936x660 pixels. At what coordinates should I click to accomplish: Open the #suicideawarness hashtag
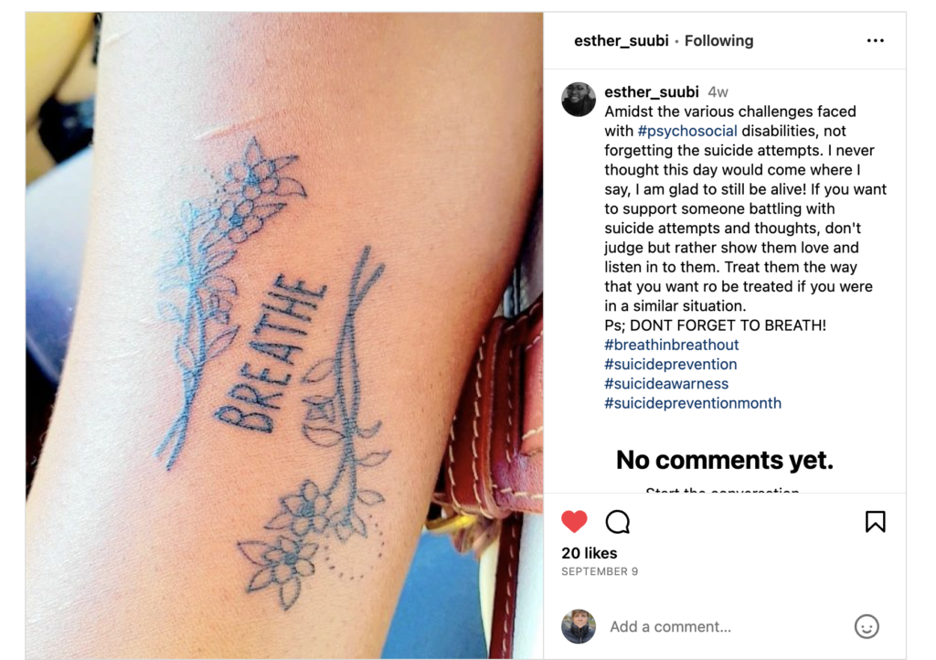click(x=666, y=384)
